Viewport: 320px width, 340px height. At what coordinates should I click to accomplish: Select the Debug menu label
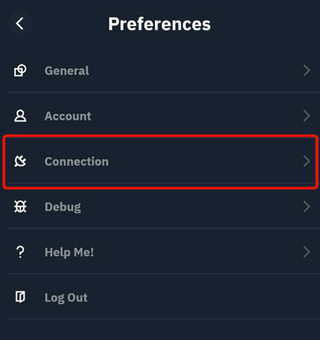click(63, 207)
